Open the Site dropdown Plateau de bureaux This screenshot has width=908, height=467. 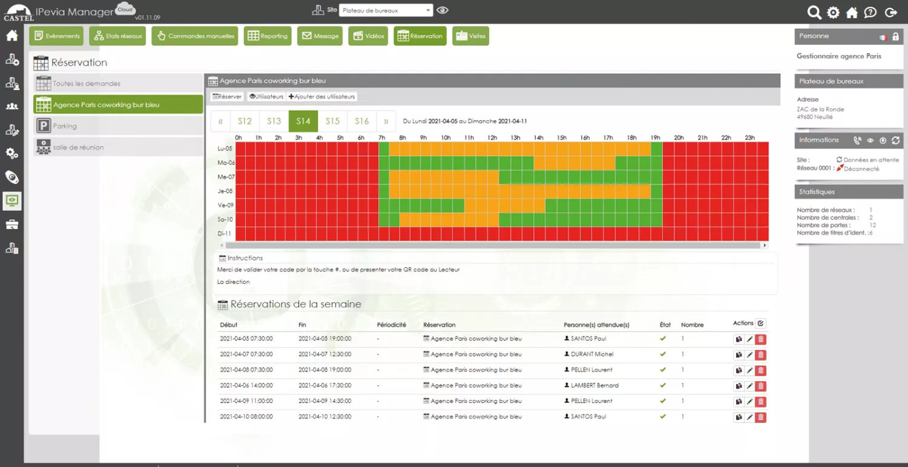pyautogui.click(x=386, y=10)
